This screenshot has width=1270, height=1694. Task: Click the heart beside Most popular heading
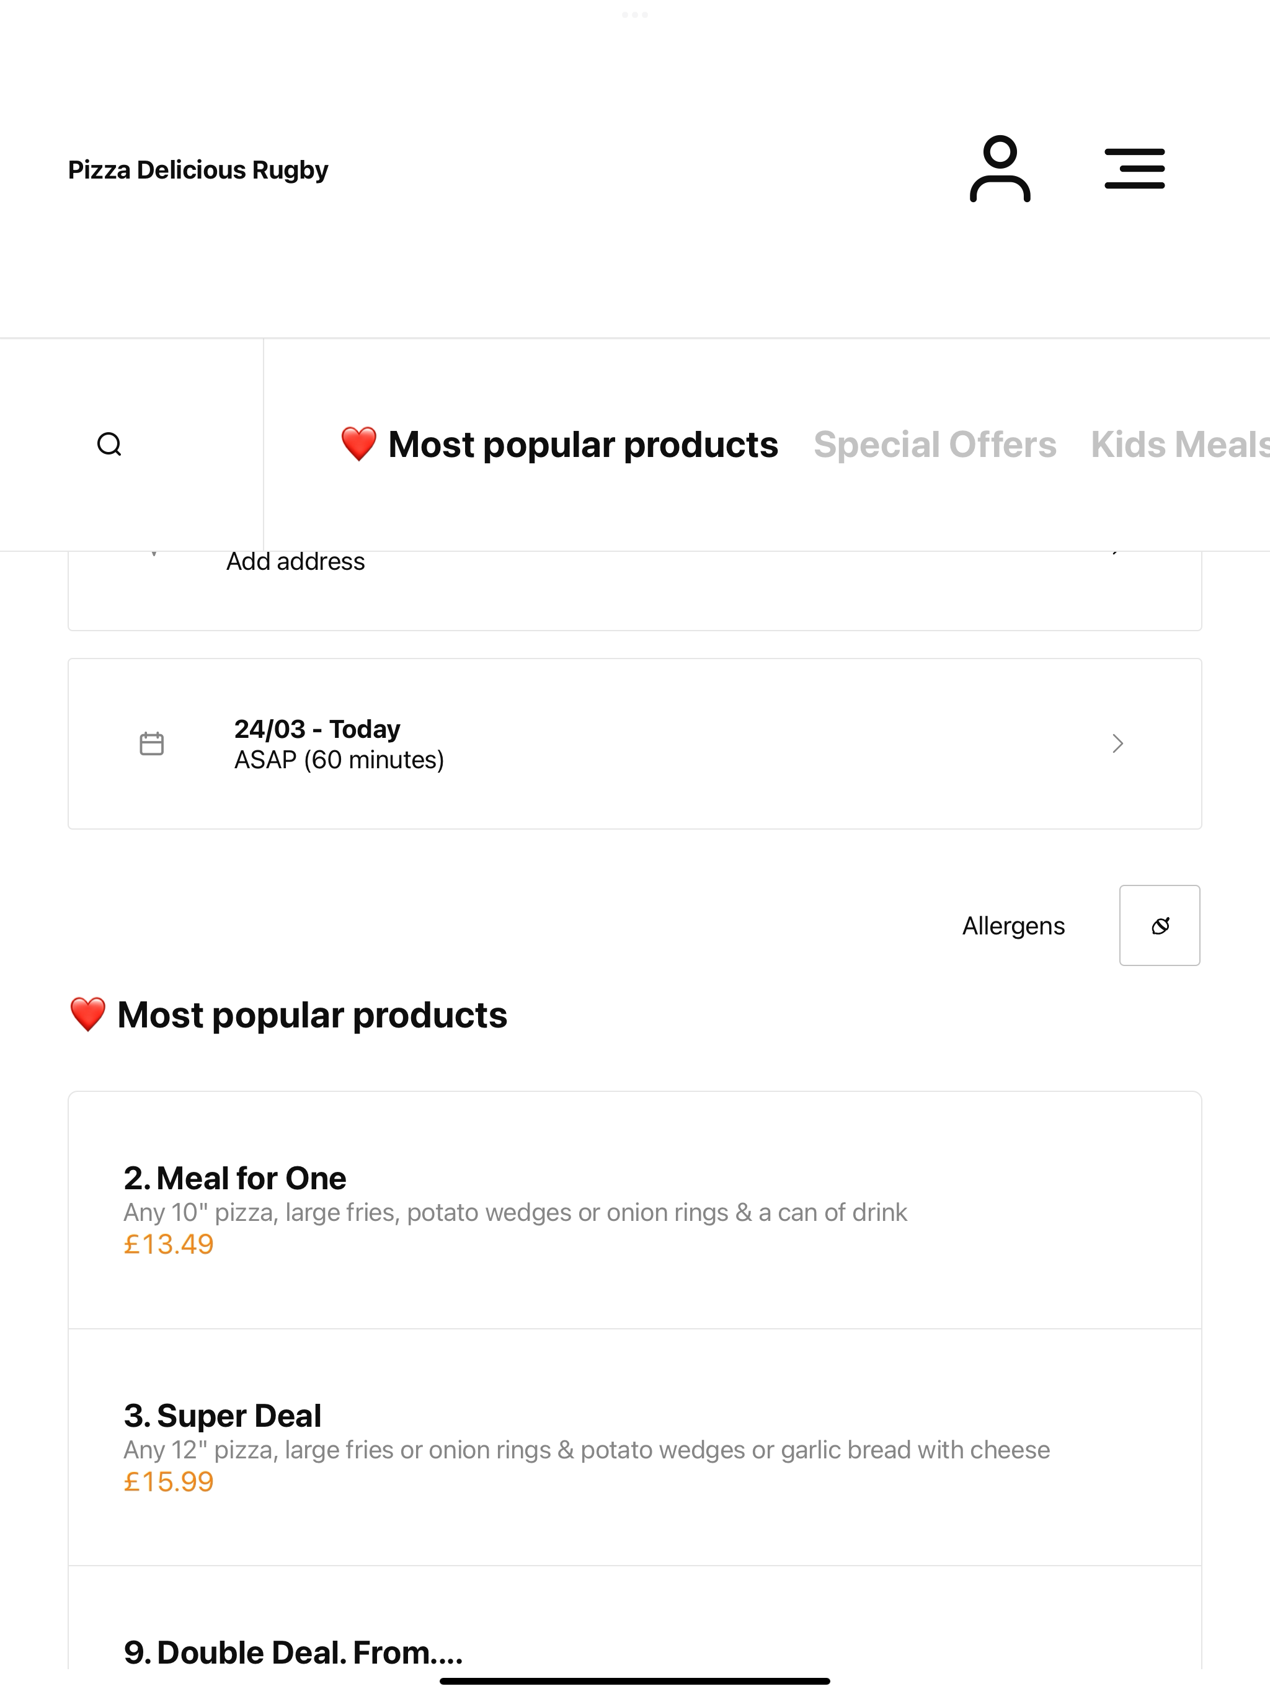[x=87, y=1014]
